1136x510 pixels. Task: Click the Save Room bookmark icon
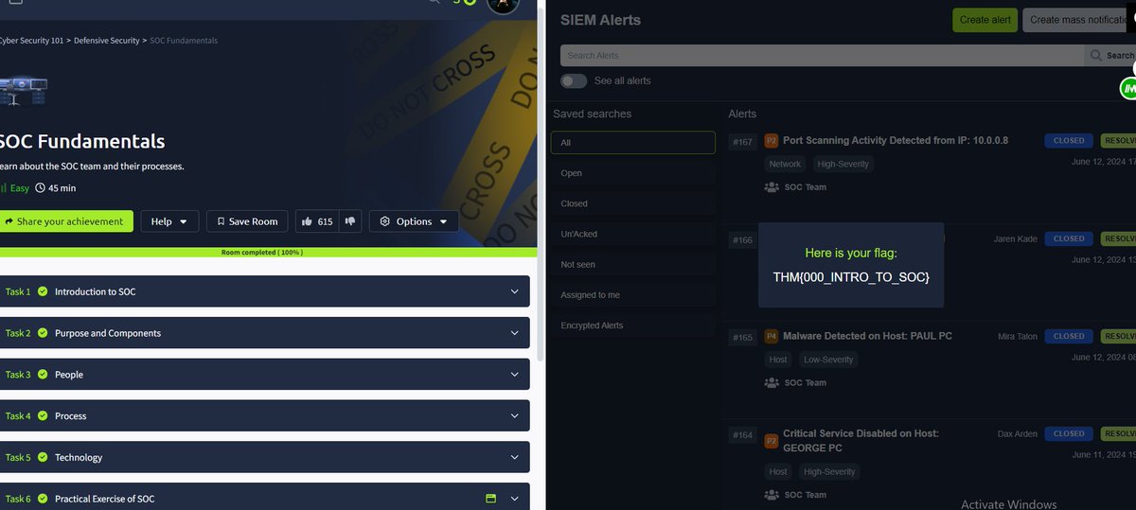click(x=221, y=221)
